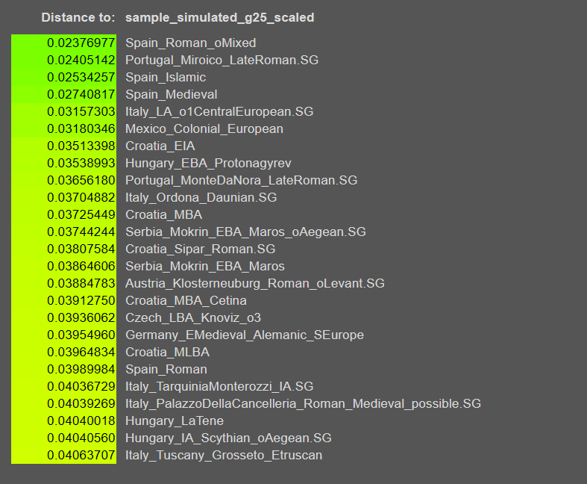
Task: Click the 0.02376977 distance cell
Action: (81, 43)
